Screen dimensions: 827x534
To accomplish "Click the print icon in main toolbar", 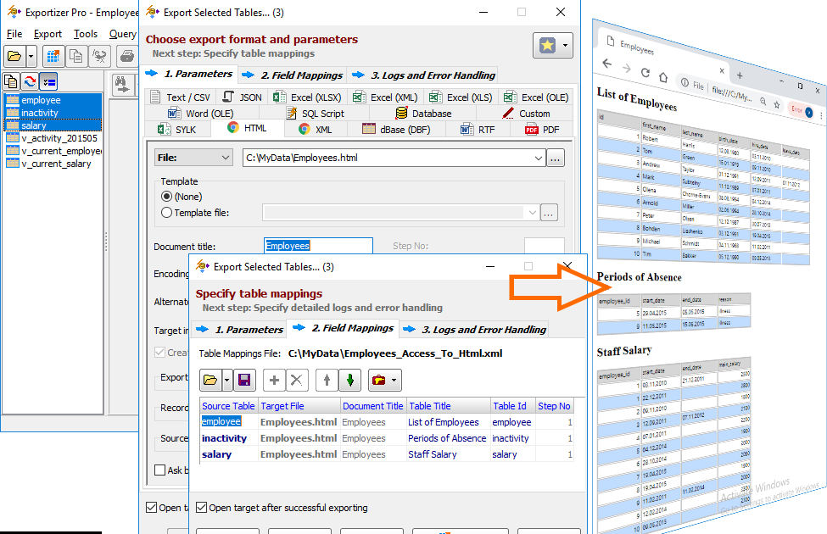I will pos(127,54).
